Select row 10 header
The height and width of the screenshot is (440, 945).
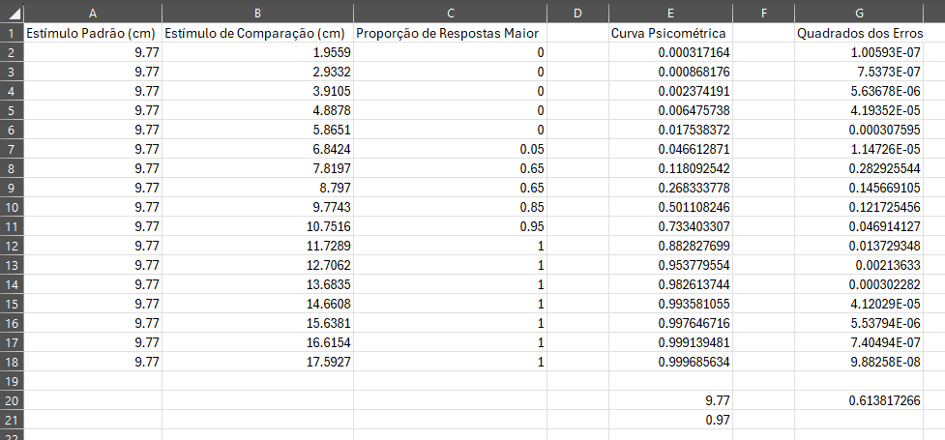(x=12, y=207)
